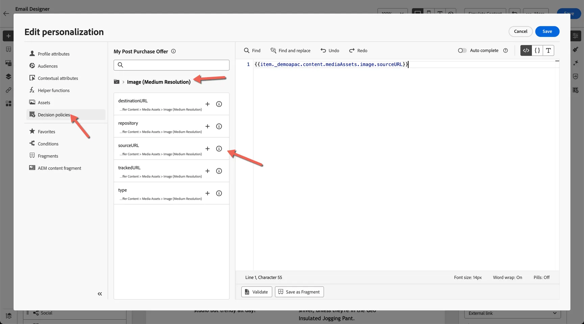Click Save as Fragment button

tap(299, 292)
